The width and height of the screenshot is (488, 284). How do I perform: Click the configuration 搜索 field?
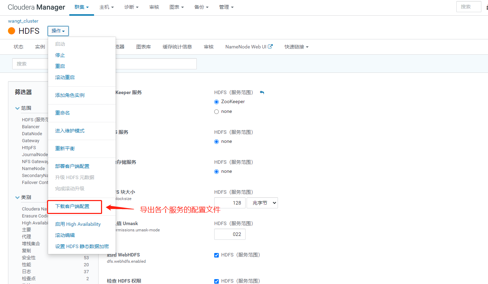click(x=104, y=64)
